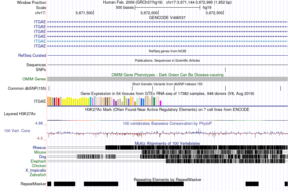Click the dark green bar in GTEx chart
The width and height of the screenshot is (288, 191).
pos(154,101)
